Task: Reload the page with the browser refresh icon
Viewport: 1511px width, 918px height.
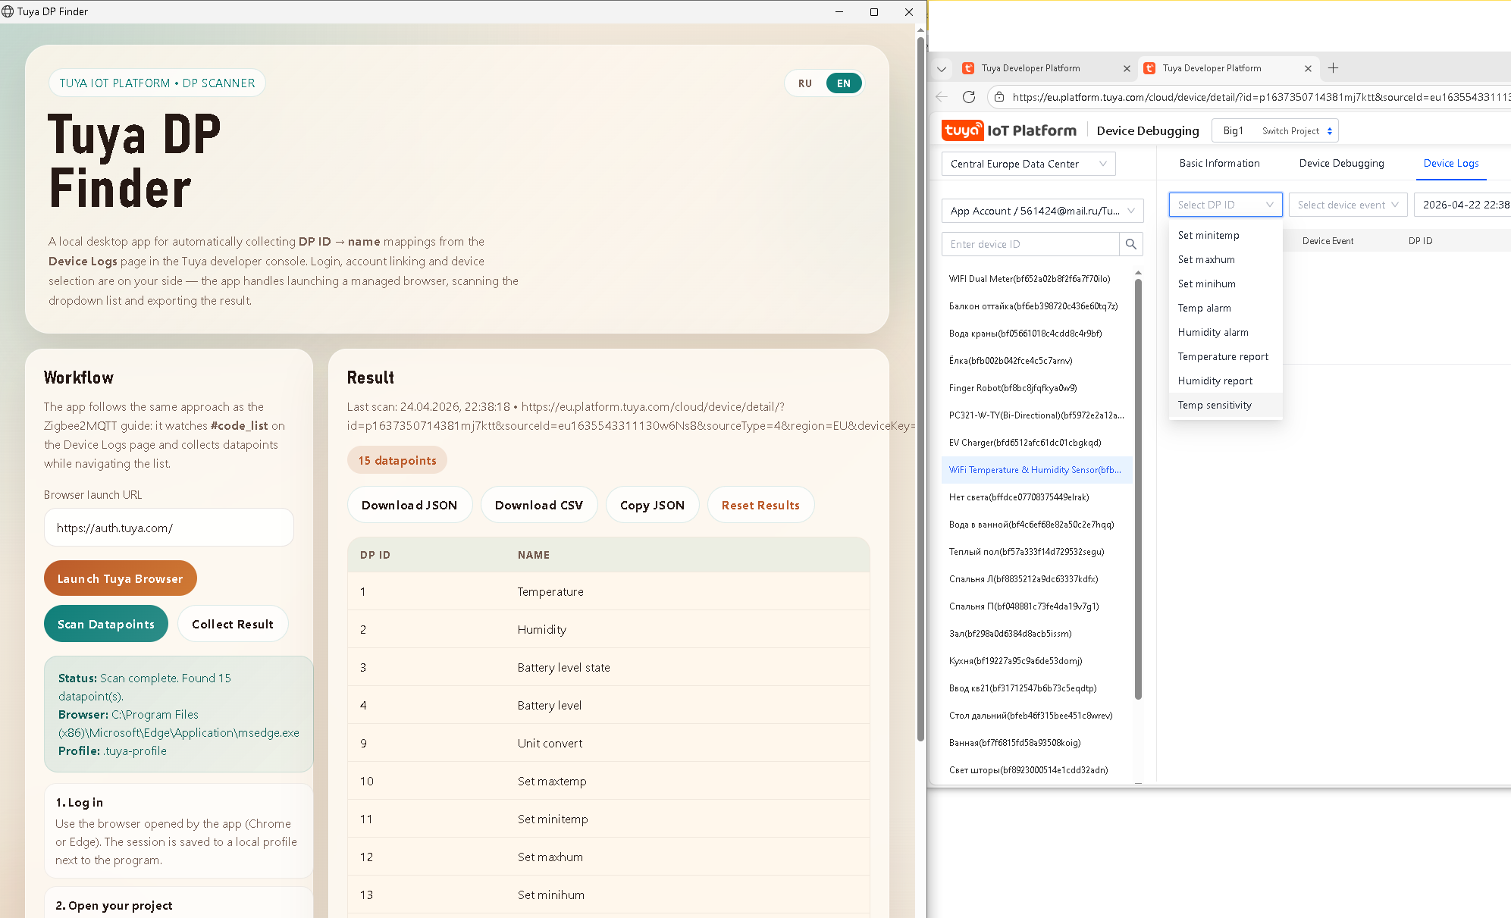Action: click(968, 97)
